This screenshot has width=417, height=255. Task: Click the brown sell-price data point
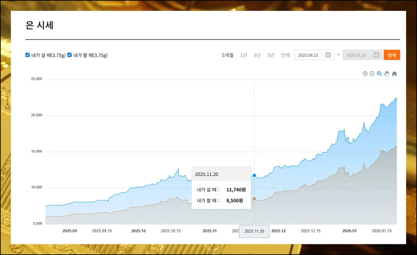[254, 199]
